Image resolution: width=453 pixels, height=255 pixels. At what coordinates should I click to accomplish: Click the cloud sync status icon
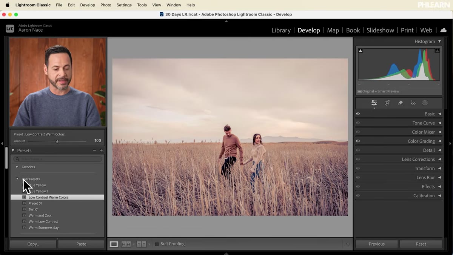pyautogui.click(x=444, y=30)
